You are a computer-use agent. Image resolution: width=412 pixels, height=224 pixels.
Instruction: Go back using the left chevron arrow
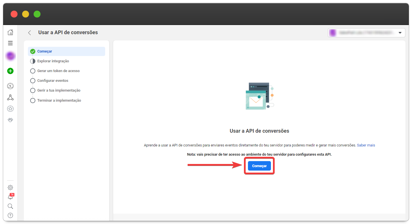(x=29, y=33)
